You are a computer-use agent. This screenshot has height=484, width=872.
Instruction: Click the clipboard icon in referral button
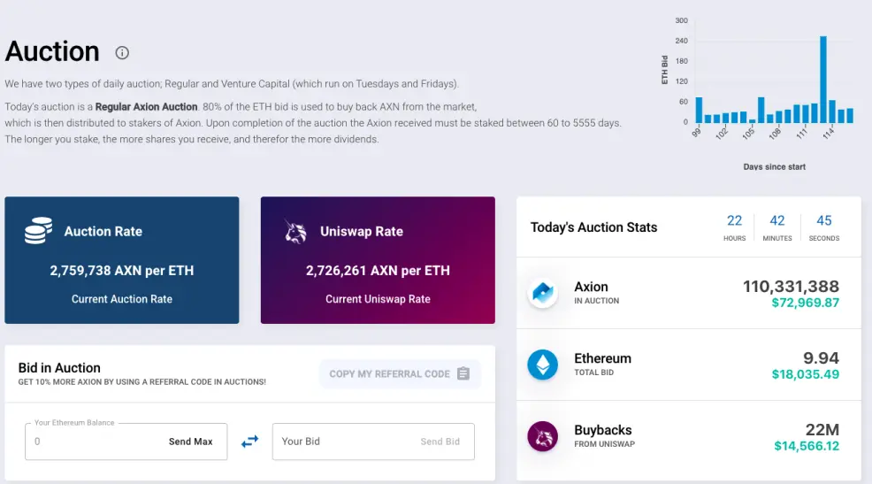click(x=463, y=373)
